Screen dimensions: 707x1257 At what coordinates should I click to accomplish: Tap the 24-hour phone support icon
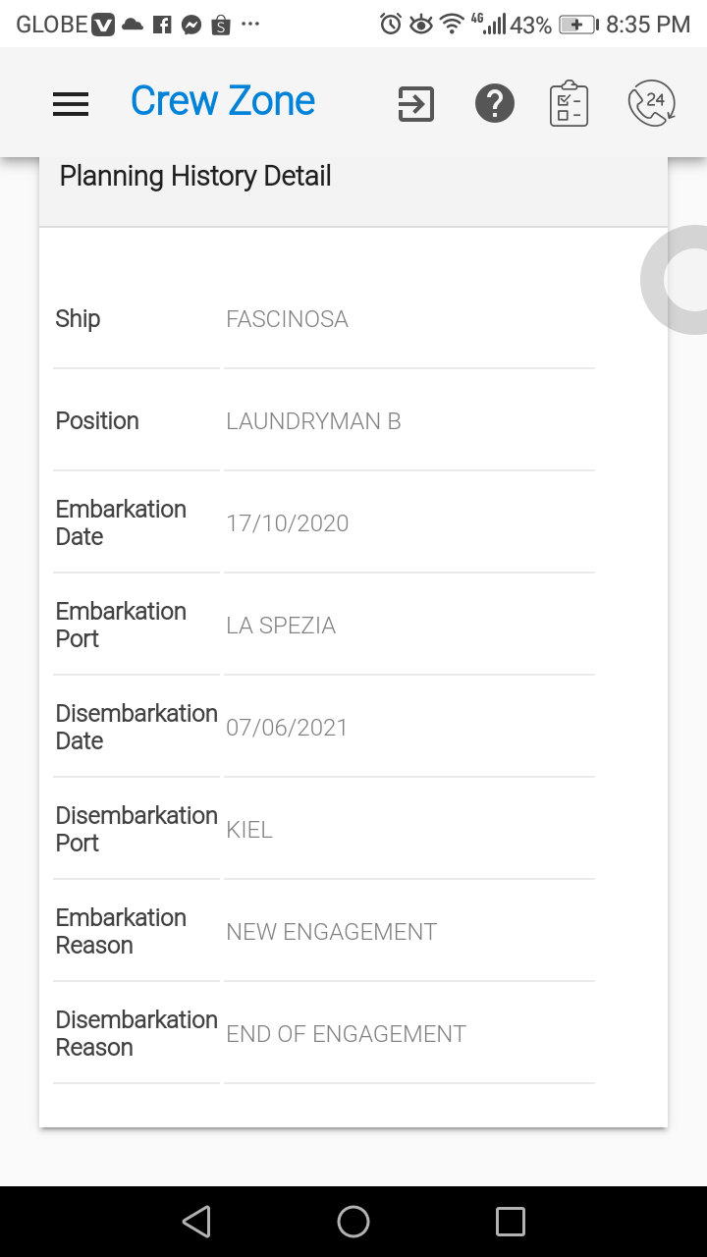652,103
